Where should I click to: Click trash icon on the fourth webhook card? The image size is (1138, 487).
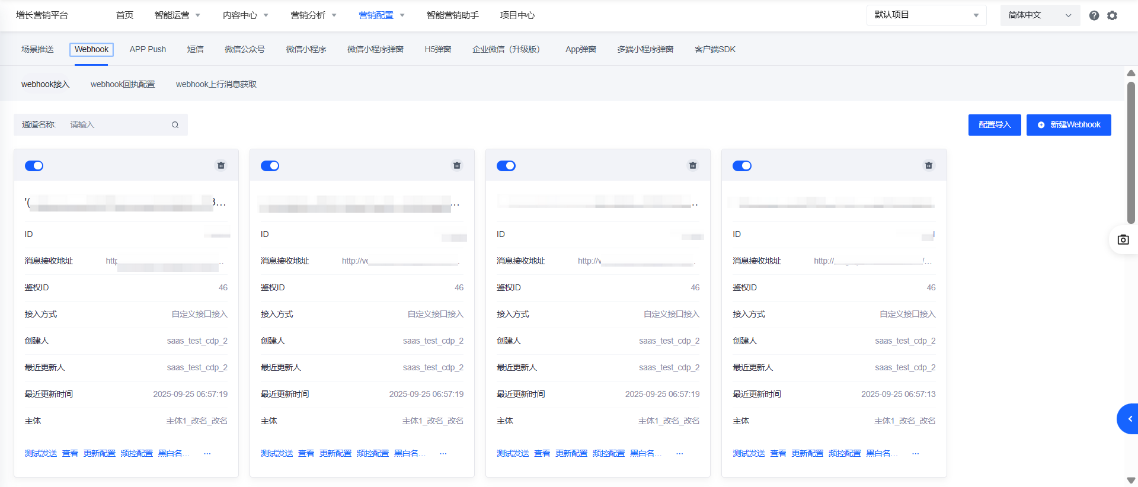[x=929, y=165]
